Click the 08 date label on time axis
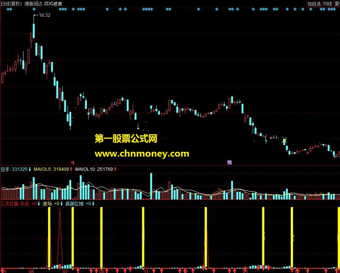Screen dimensions: 340x273 [x=102, y=271]
